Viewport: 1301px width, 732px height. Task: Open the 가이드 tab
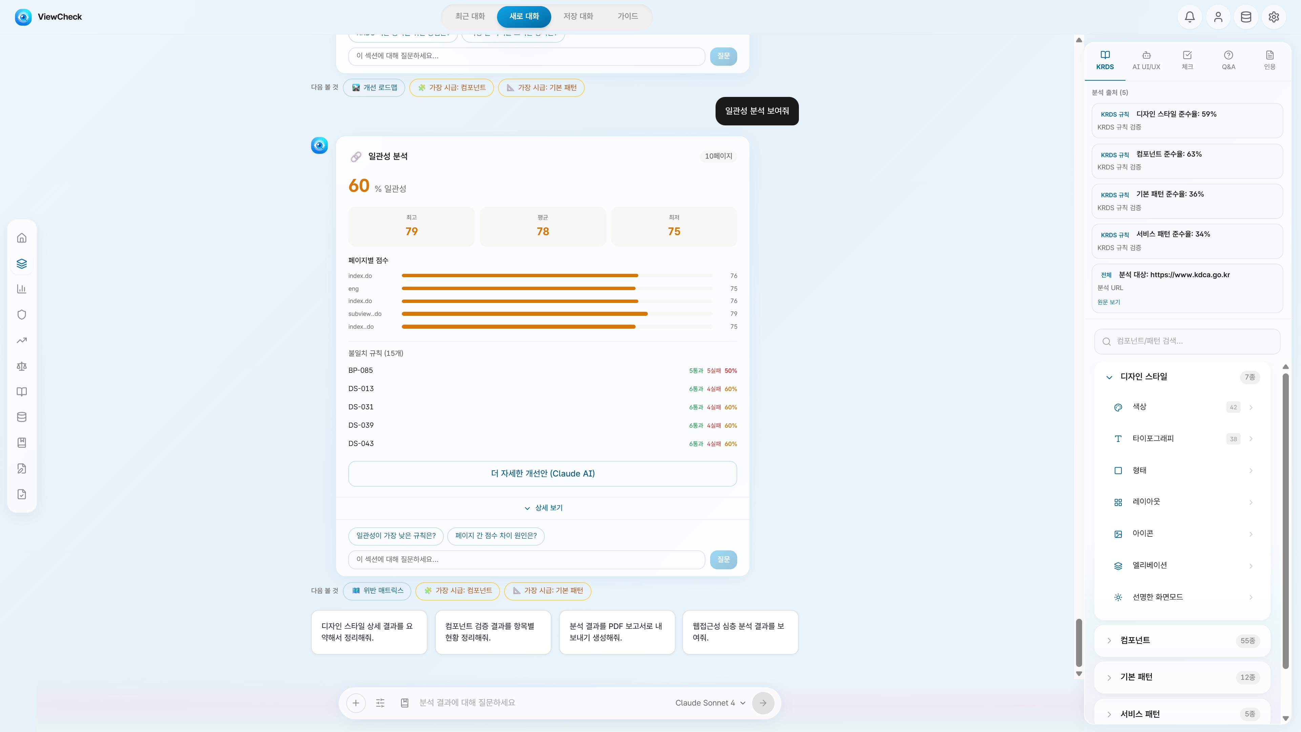[628, 16]
